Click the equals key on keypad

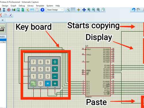point(48,83)
